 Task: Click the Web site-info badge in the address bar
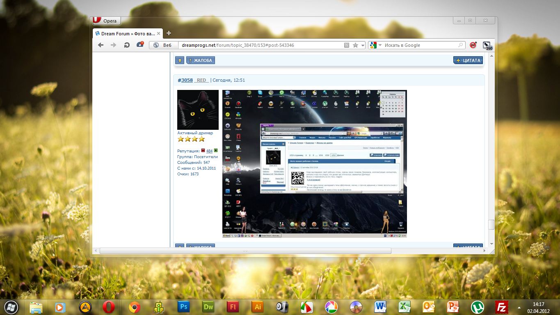165,45
